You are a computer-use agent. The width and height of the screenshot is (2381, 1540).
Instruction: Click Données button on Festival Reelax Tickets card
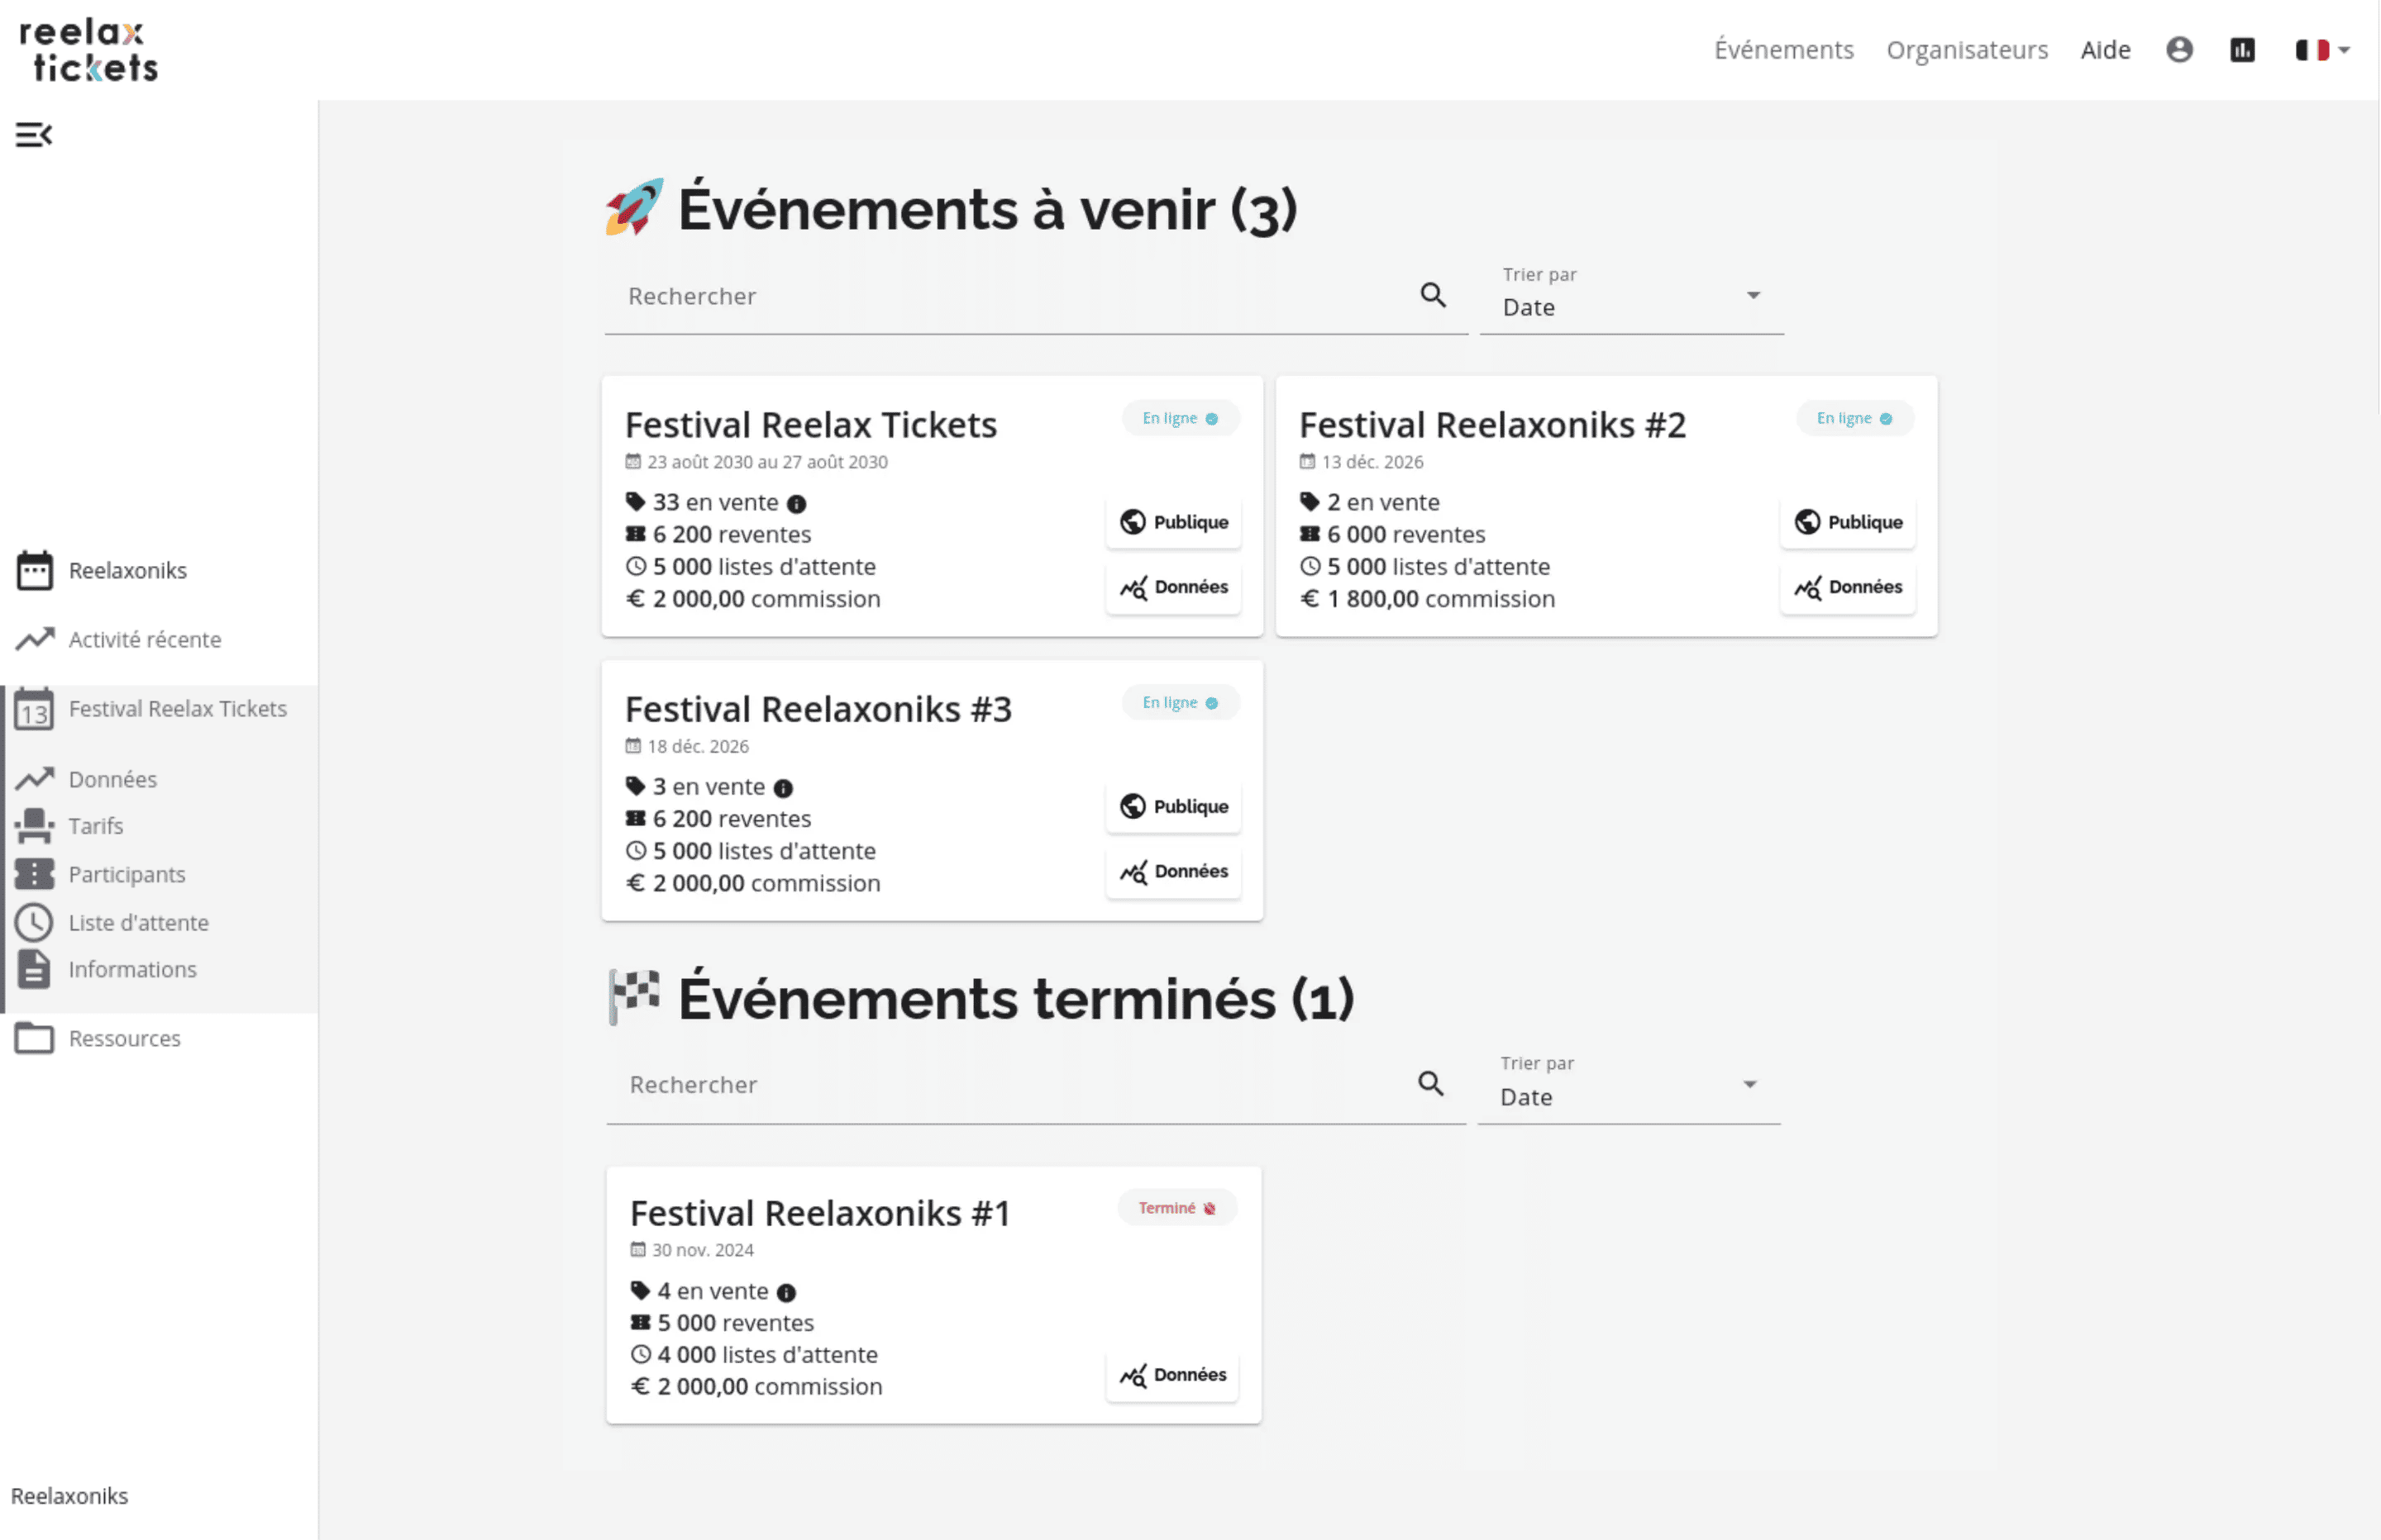[x=1173, y=587]
